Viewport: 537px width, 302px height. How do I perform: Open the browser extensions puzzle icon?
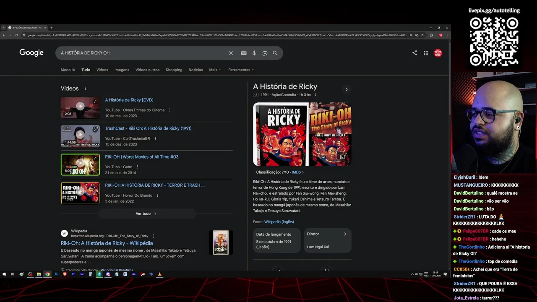(x=431, y=35)
